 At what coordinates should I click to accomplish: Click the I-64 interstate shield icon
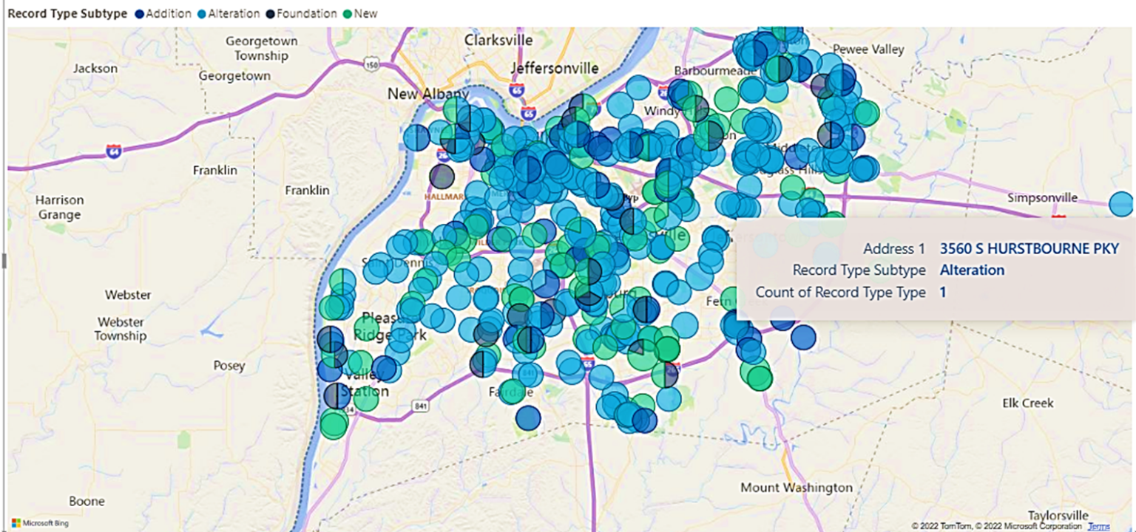pos(114,151)
